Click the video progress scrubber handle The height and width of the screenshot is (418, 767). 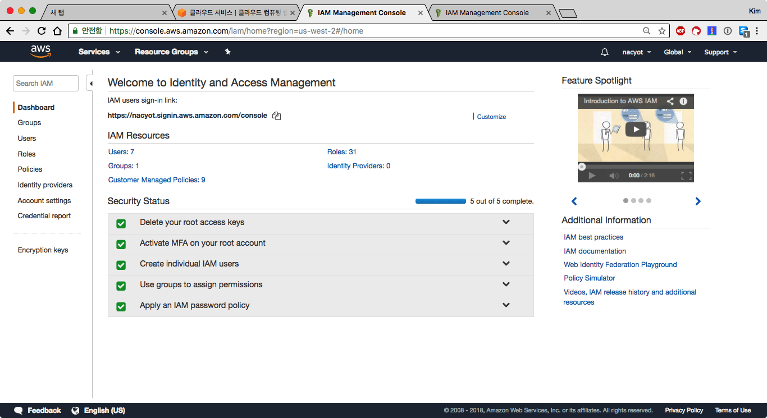(x=582, y=166)
